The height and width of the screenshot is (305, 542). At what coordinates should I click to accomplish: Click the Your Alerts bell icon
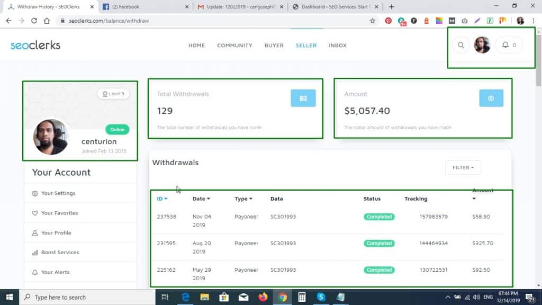[x=35, y=273]
